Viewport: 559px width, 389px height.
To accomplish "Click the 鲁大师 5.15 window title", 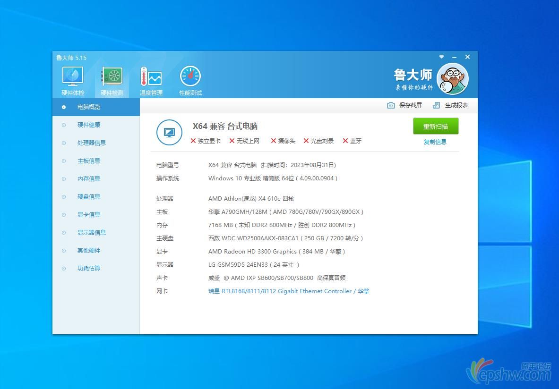I will (x=71, y=58).
